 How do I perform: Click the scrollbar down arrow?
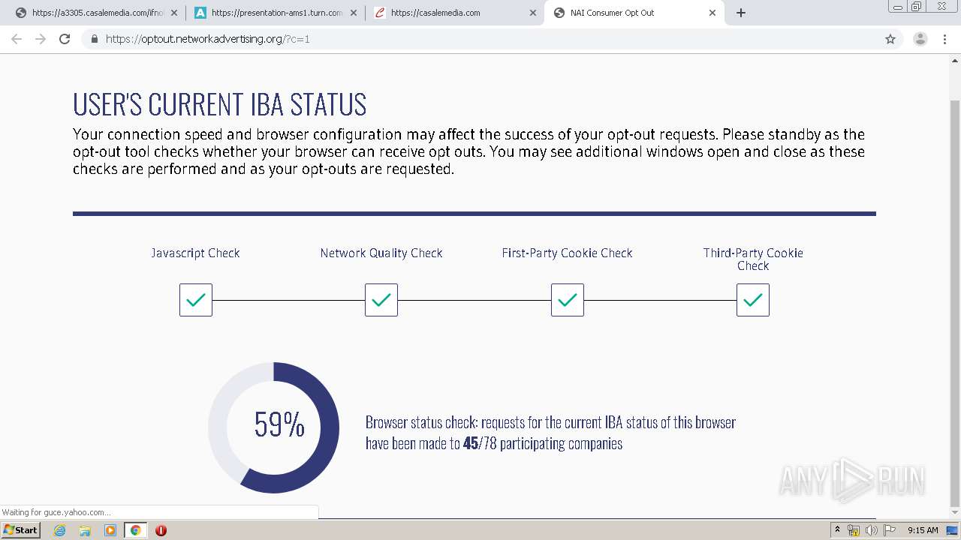coord(955,514)
